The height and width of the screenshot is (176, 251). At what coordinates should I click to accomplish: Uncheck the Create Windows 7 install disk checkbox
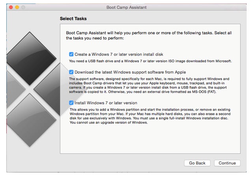click(x=71, y=54)
